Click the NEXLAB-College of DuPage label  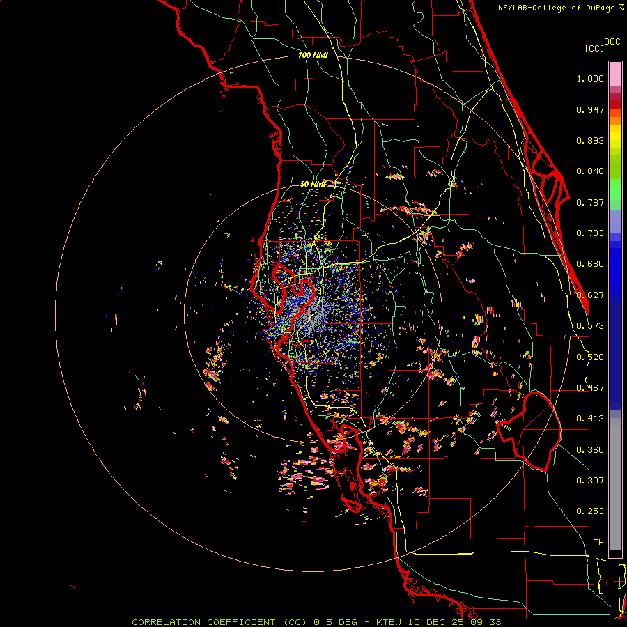[x=560, y=8]
